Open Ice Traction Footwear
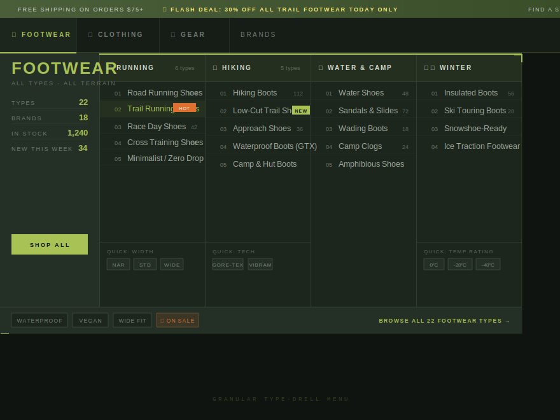 point(469,146)
